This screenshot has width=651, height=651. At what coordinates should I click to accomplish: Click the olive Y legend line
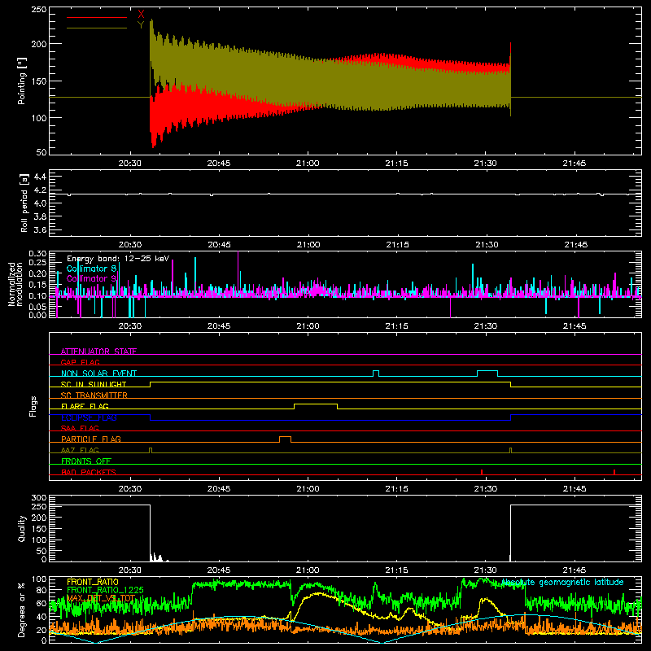tap(97, 28)
